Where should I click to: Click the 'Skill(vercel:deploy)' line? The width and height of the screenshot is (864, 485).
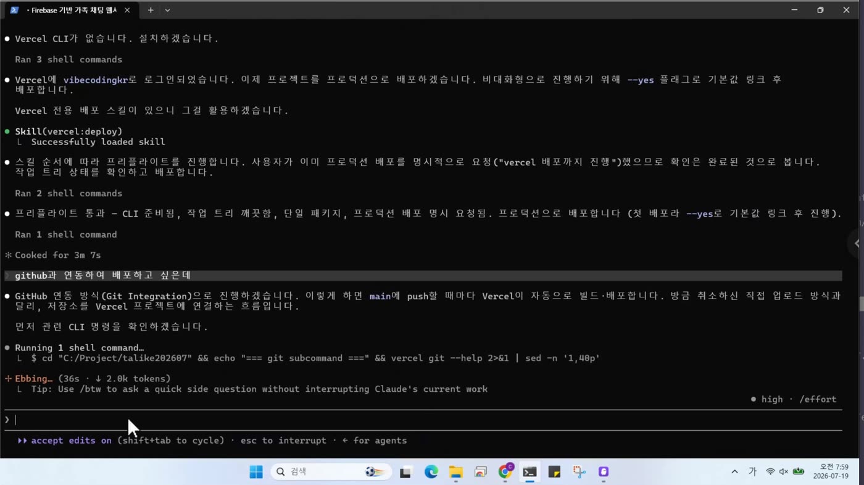pyautogui.click(x=69, y=131)
